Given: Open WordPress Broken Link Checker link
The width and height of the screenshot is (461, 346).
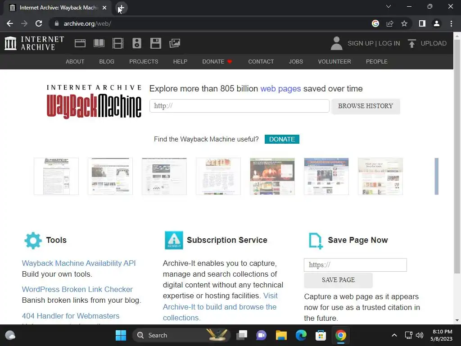Looking at the screenshot, I should (x=77, y=289).
